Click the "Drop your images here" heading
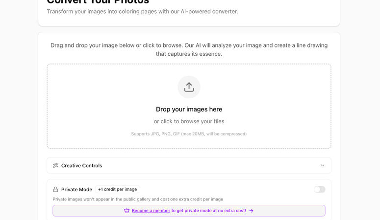The image size is (380, 220). (189, 110)
